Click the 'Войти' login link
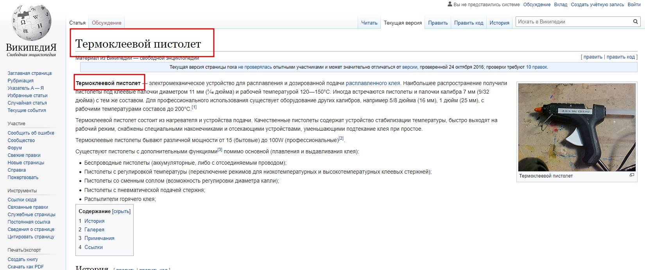The height and width of the screenshot is (270, 645). pos(634,5)
